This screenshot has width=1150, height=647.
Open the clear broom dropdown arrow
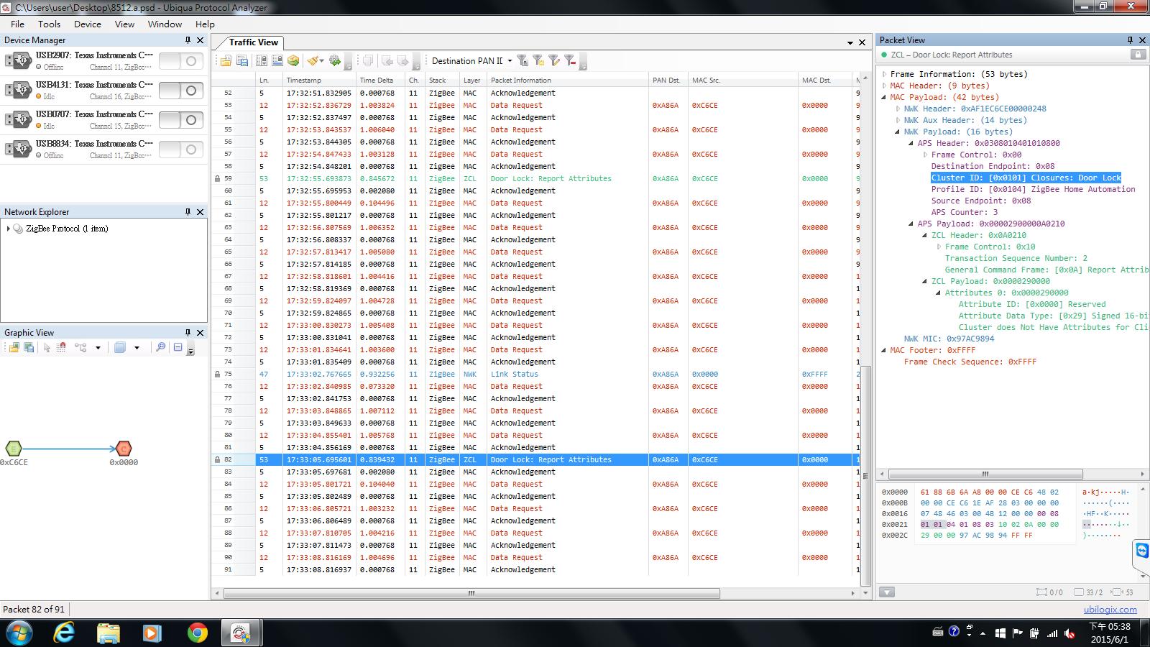(x=321, y=61)
